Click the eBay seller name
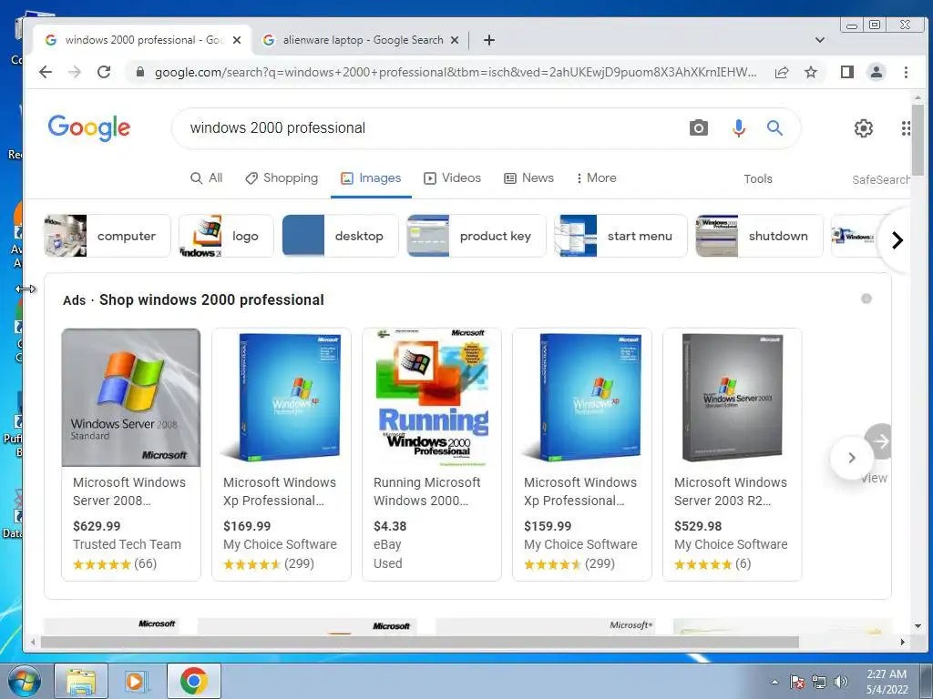 (x=387, y=544)
